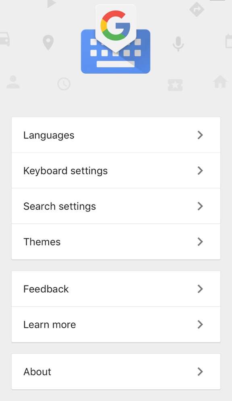Expand the Languages row chevron
This screenshot has width=232, height=401.
tap(200, 135)
